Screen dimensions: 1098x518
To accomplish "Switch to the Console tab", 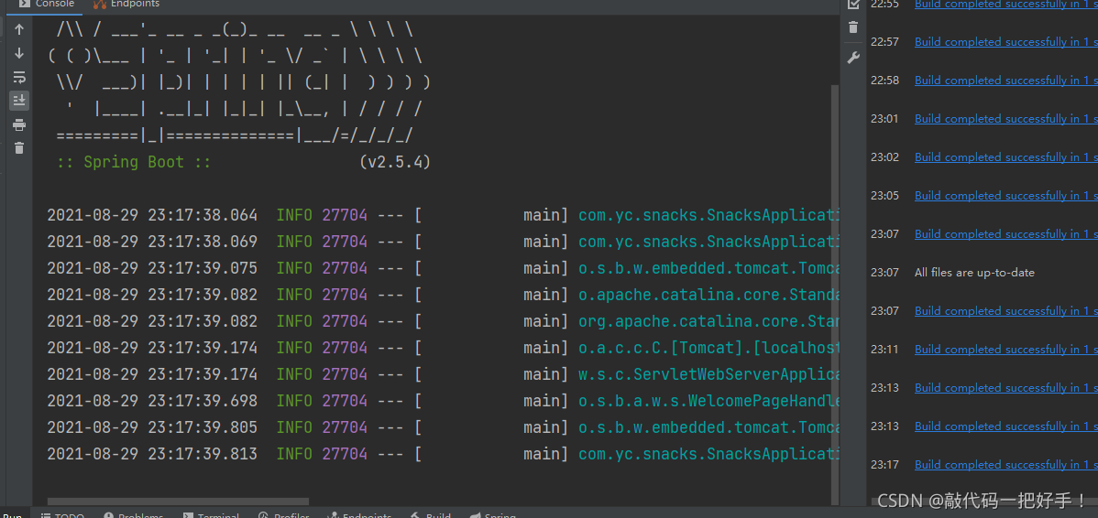I will (47, 5).
